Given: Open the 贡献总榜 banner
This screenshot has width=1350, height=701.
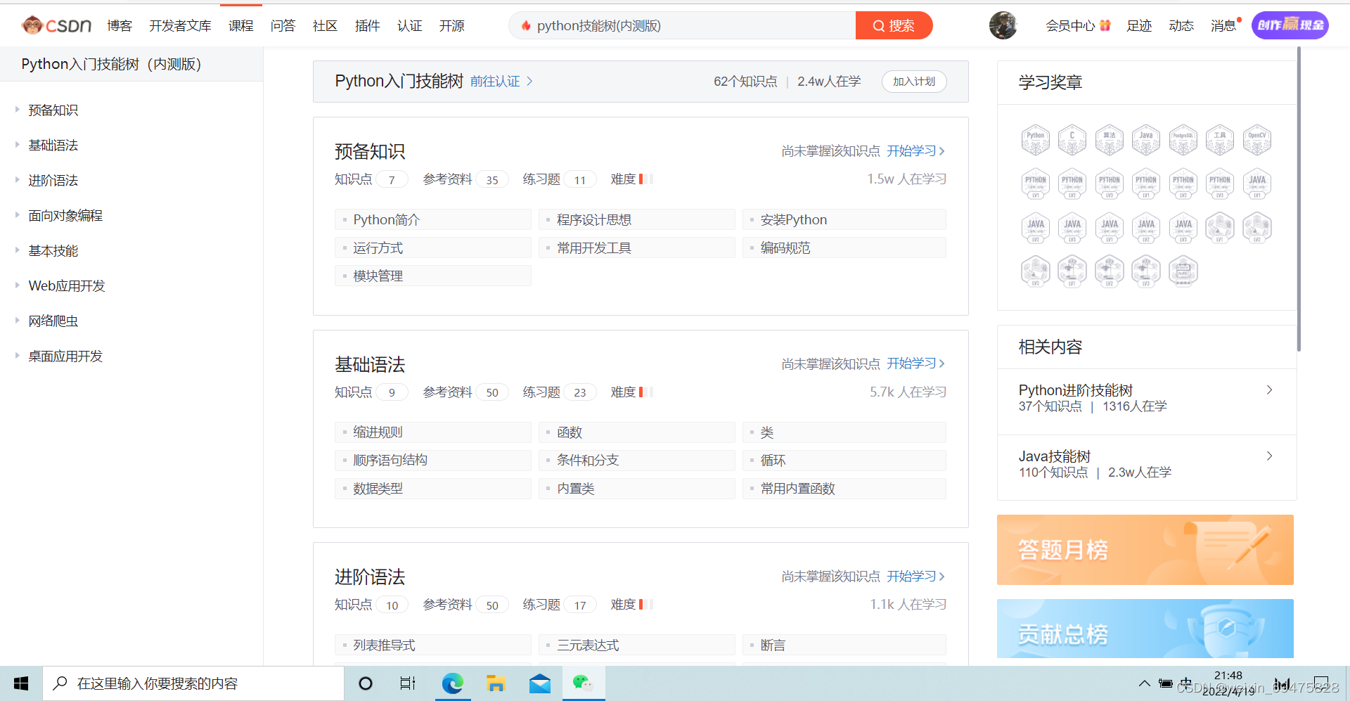Looking at the screenshot, I should 1145,629.
